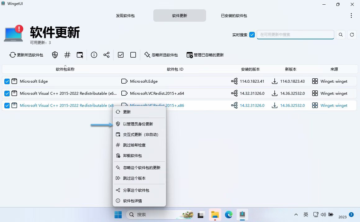Sort by the 软件包名称 column header
This screenshot has height=222, width=360.
click(65, 69)
